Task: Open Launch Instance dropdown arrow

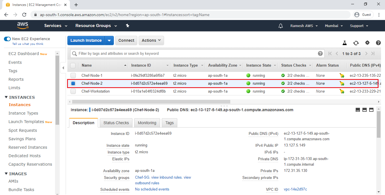Action: pyautogui.click(x=109, y=40)
